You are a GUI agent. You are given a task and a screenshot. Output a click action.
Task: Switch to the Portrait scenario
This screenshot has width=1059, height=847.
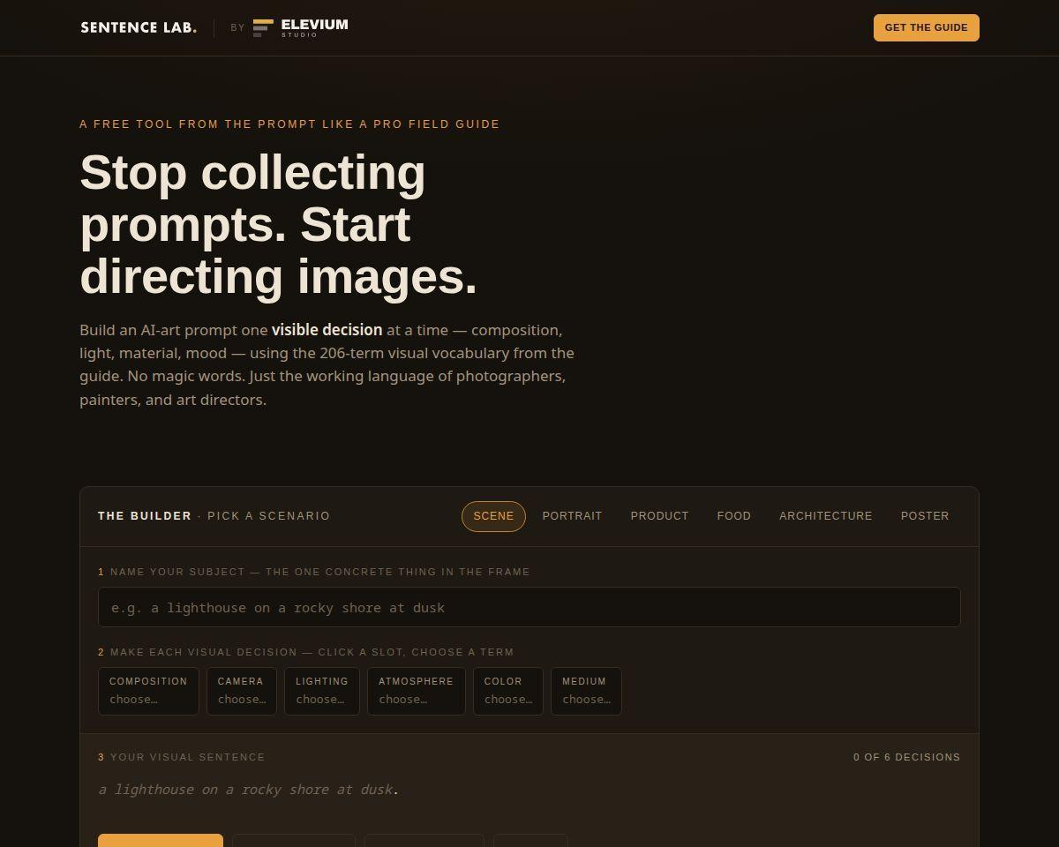pyautogui.click(x=572, y=516)
